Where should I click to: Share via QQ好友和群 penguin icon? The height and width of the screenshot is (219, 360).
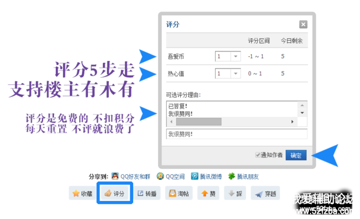point(115,176)
